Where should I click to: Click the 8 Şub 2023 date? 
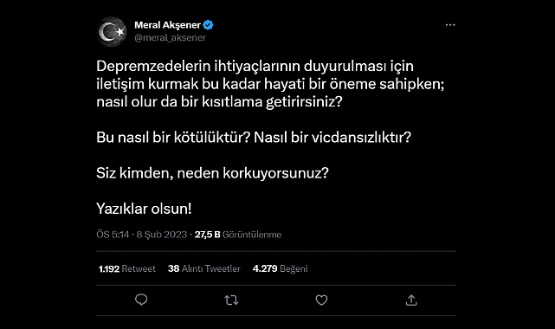pyautogui.click(x=162, y=235)
